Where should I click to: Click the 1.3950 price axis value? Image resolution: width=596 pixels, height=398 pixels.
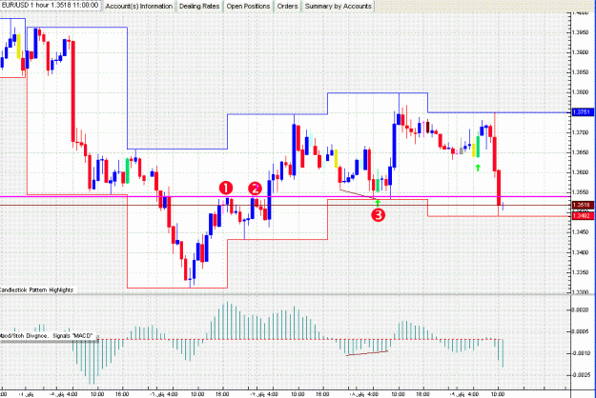[x=581, y=32]
